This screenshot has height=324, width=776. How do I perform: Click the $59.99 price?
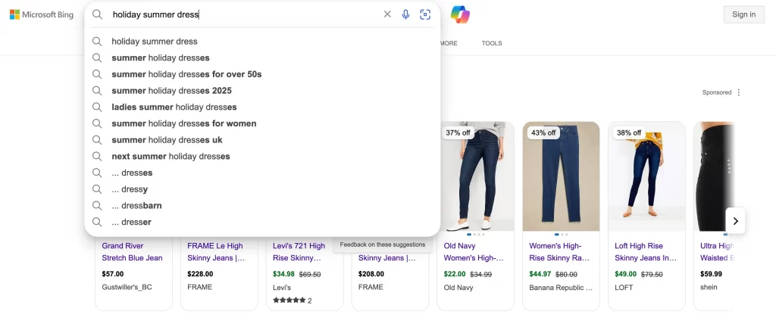tap(711, 274)
